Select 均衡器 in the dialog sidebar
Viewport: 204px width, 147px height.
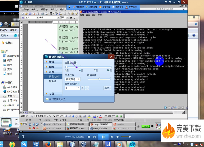53,81
